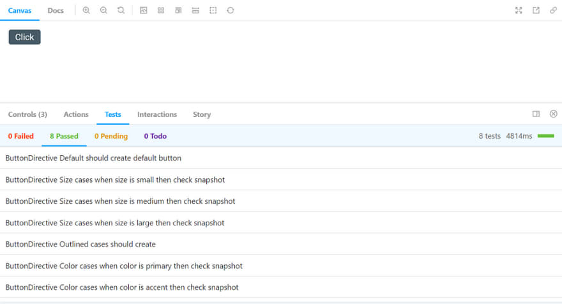The width and height of the screenshot is (562, 304).
Task: Open canvas in a new tab
Action: [x=536, y=10]
